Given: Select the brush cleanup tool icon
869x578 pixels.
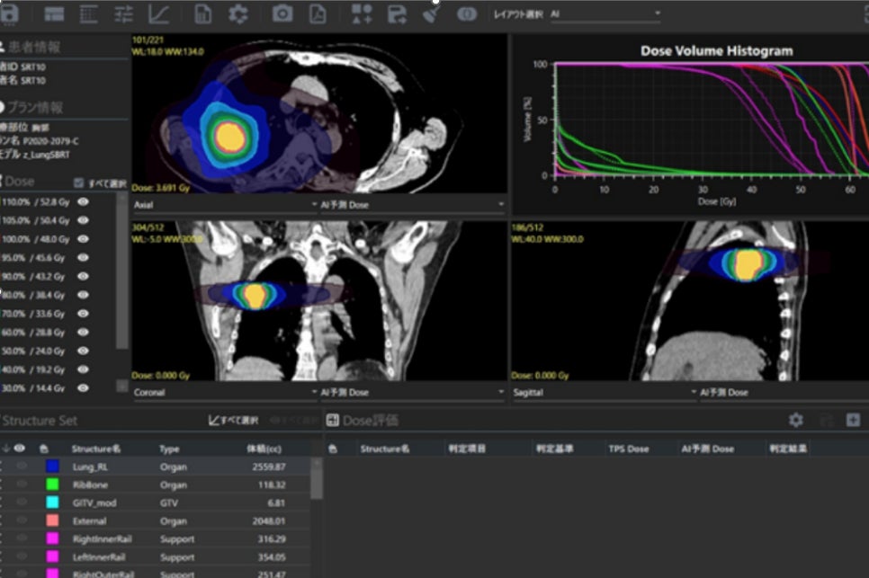Looking at the screenshot, I should 431,13.
